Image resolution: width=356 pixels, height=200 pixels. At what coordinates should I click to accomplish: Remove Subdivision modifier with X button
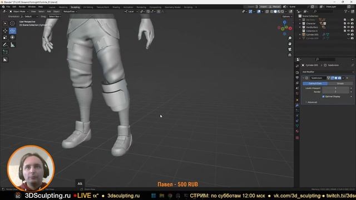(347, 78)
